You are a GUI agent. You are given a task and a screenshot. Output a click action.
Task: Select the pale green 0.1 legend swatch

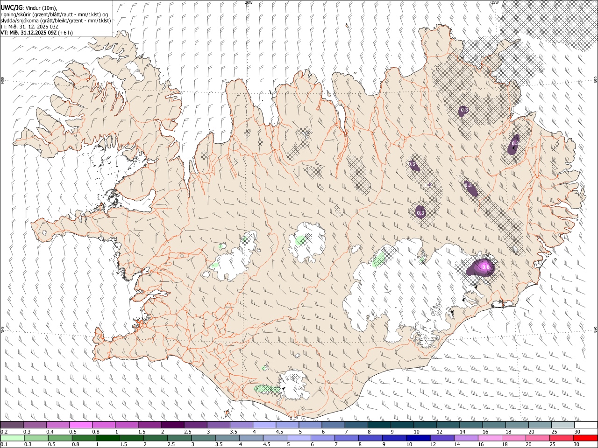(12, 438)
